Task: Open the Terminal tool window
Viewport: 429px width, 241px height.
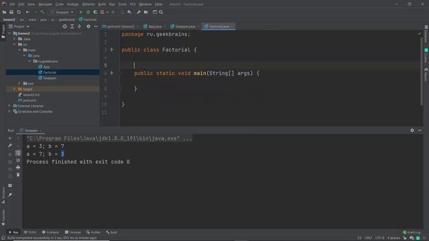Action: [73, 232]
